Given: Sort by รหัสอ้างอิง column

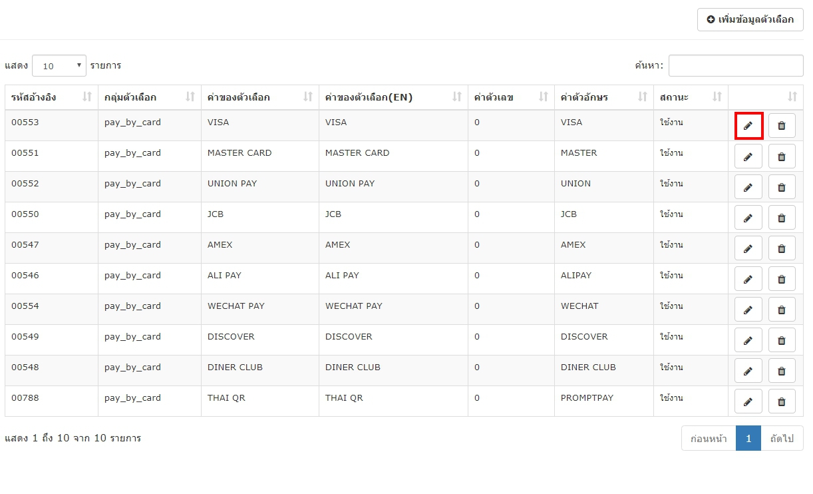Looking at the screenshot, I should [51, 97].
